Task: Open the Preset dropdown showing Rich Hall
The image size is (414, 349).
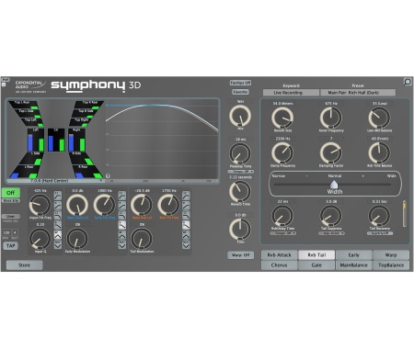Action: [x=358, y=93]
